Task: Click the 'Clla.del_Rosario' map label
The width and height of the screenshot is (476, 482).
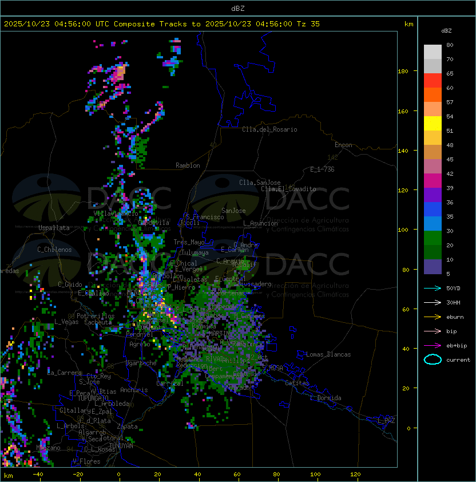Action: pyautogui.click(x=269, y=129)
